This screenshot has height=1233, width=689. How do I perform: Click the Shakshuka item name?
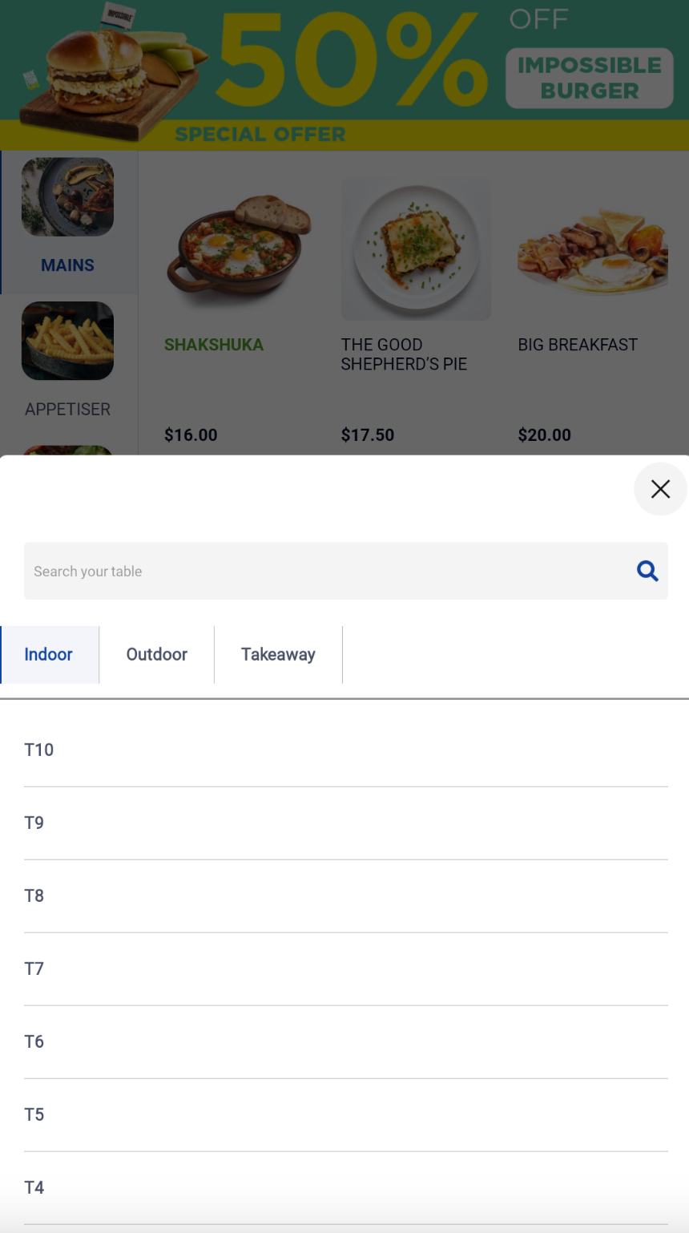[214, 345]
